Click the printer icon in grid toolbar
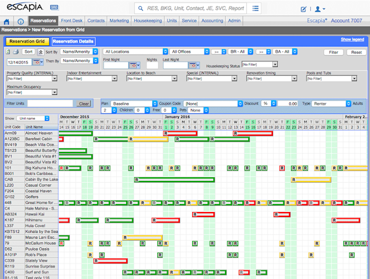 point(16,51)
